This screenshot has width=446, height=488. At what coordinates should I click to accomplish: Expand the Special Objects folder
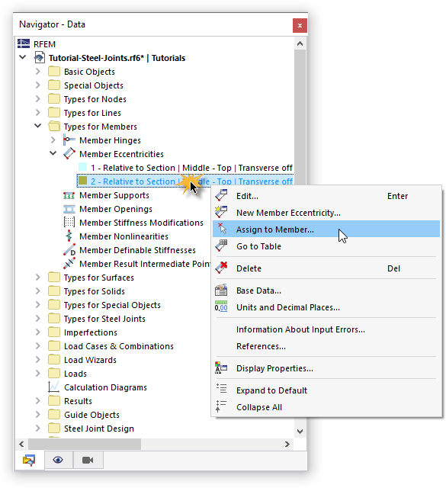coord(37,85)
